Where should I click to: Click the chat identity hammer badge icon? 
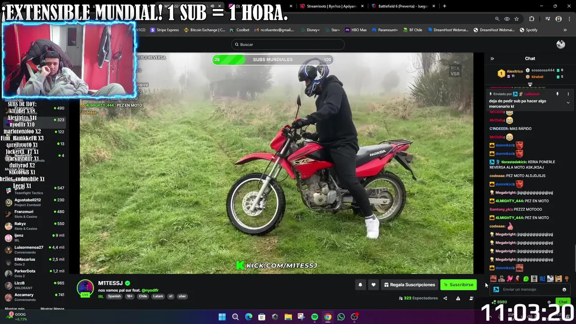point(496,289)
